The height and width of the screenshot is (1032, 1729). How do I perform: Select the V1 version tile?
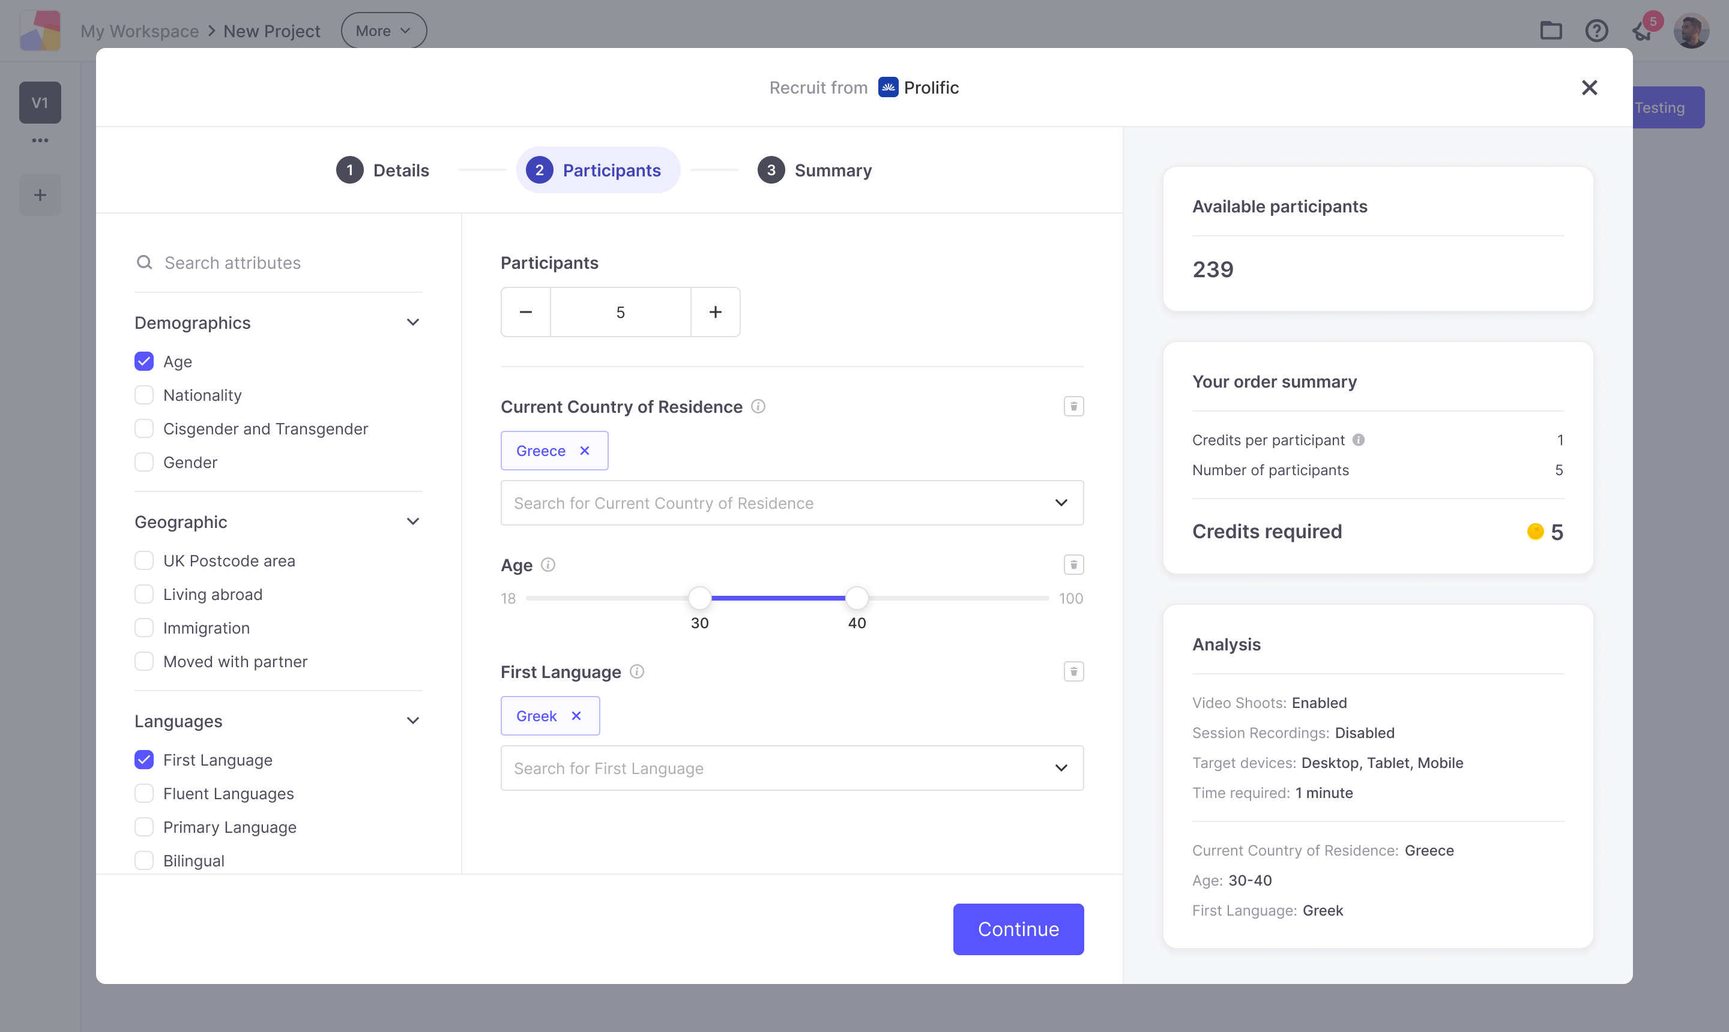[40, 103]
